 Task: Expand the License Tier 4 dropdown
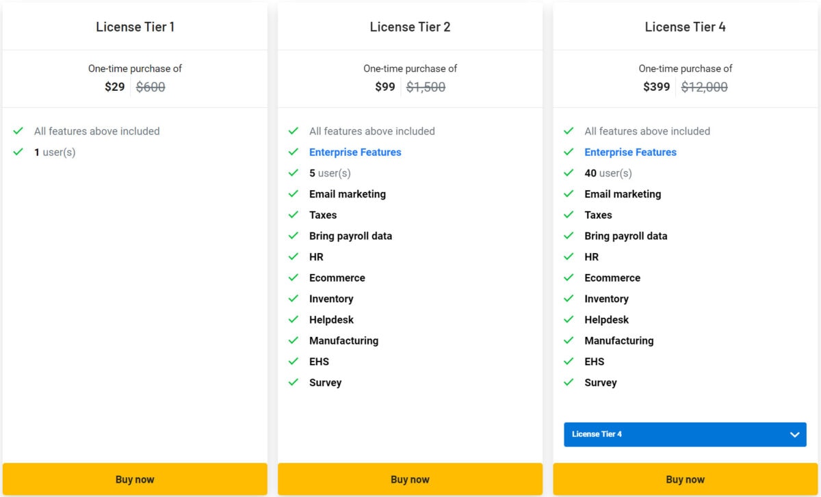(x=685, y=434)
